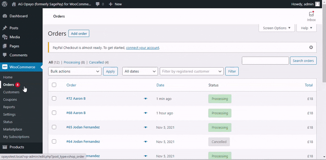This screenshot has height=160, width=326.
Task: Check the box for order #68
Action: coord(54,113)
